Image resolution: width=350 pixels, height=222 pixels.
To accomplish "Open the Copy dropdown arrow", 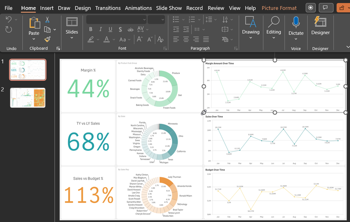I will click(55, 30).
